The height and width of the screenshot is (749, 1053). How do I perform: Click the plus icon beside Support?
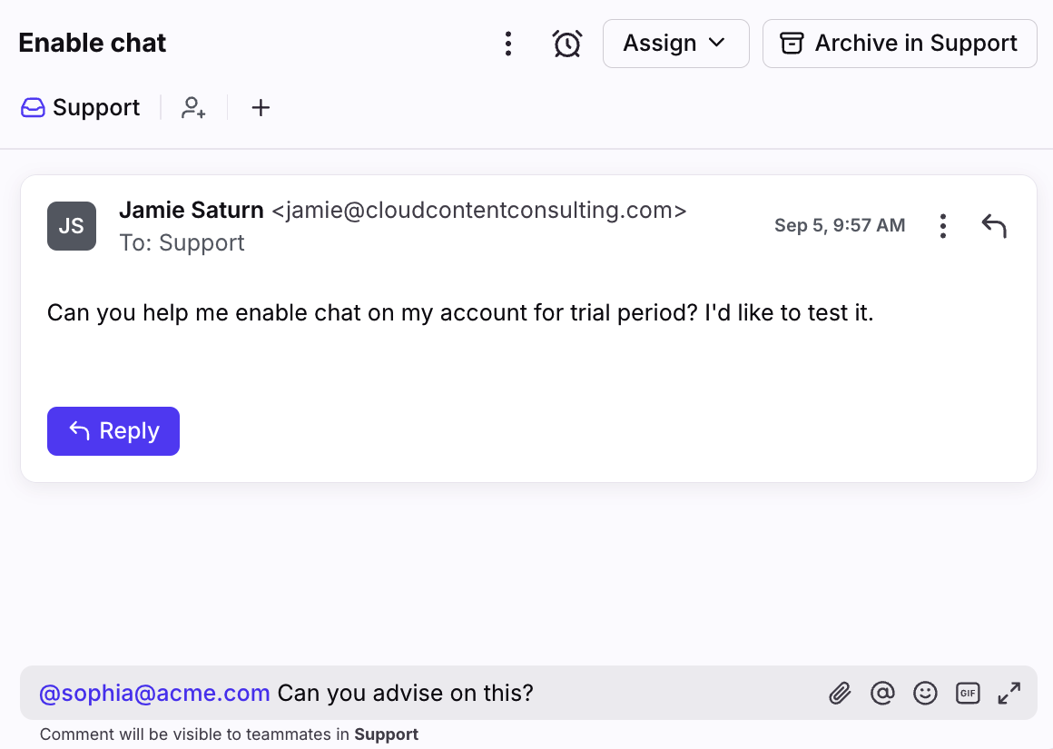click(261, 107)
